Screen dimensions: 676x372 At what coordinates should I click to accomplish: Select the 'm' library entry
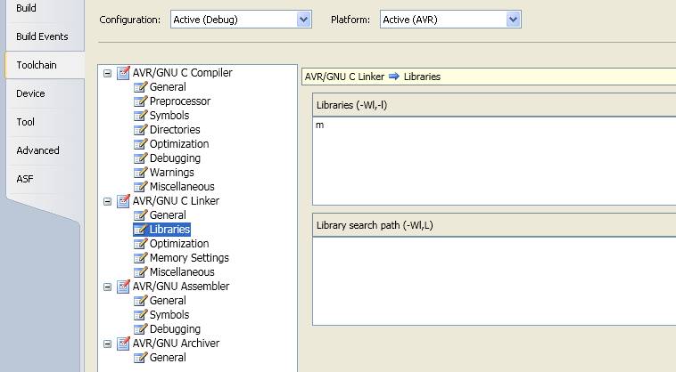click(320, 125)
